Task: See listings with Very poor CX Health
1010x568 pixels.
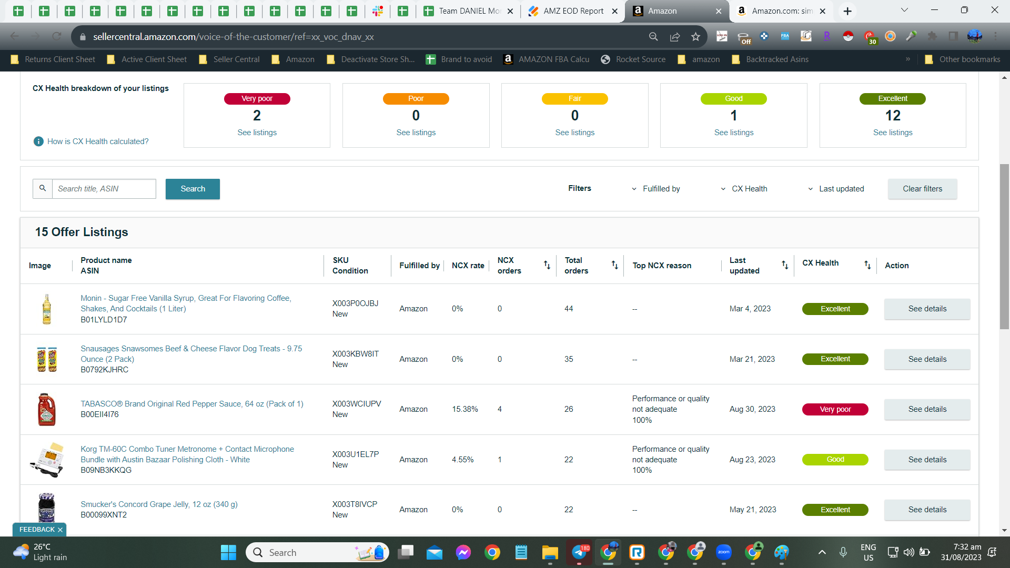Action: (257, 133)
